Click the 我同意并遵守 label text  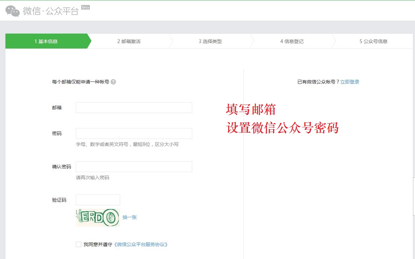click(98, 244)
